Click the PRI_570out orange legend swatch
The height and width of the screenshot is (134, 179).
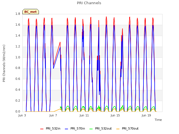click(x=118, y=129)
